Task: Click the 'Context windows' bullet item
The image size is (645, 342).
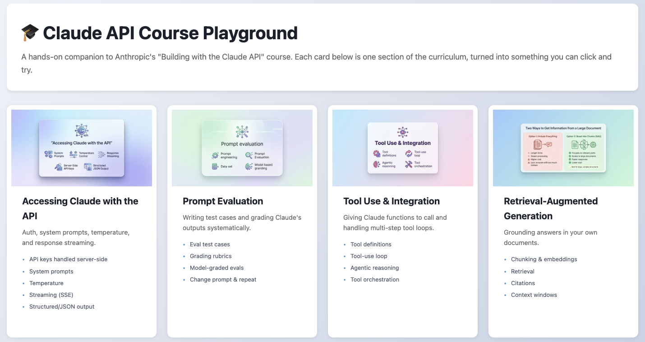Action: click(534, 295)
